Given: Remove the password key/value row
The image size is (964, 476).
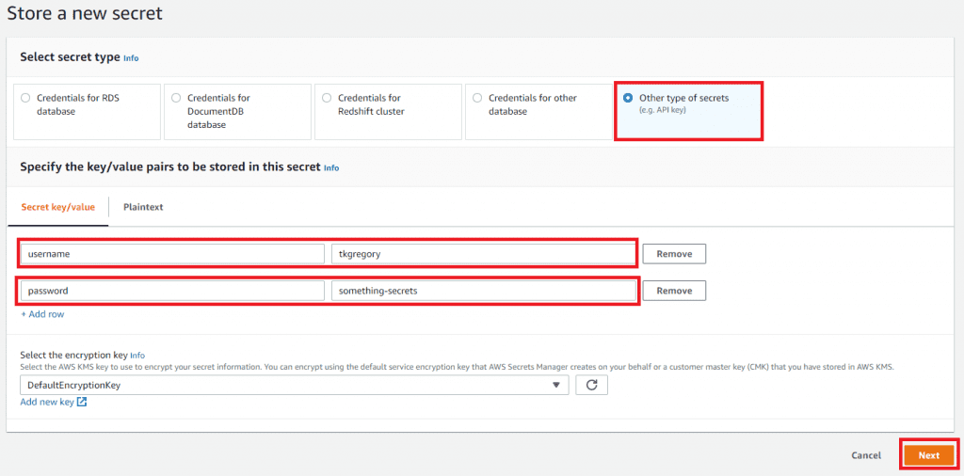Looking at the screenshot, I should [x=674, y=291].
